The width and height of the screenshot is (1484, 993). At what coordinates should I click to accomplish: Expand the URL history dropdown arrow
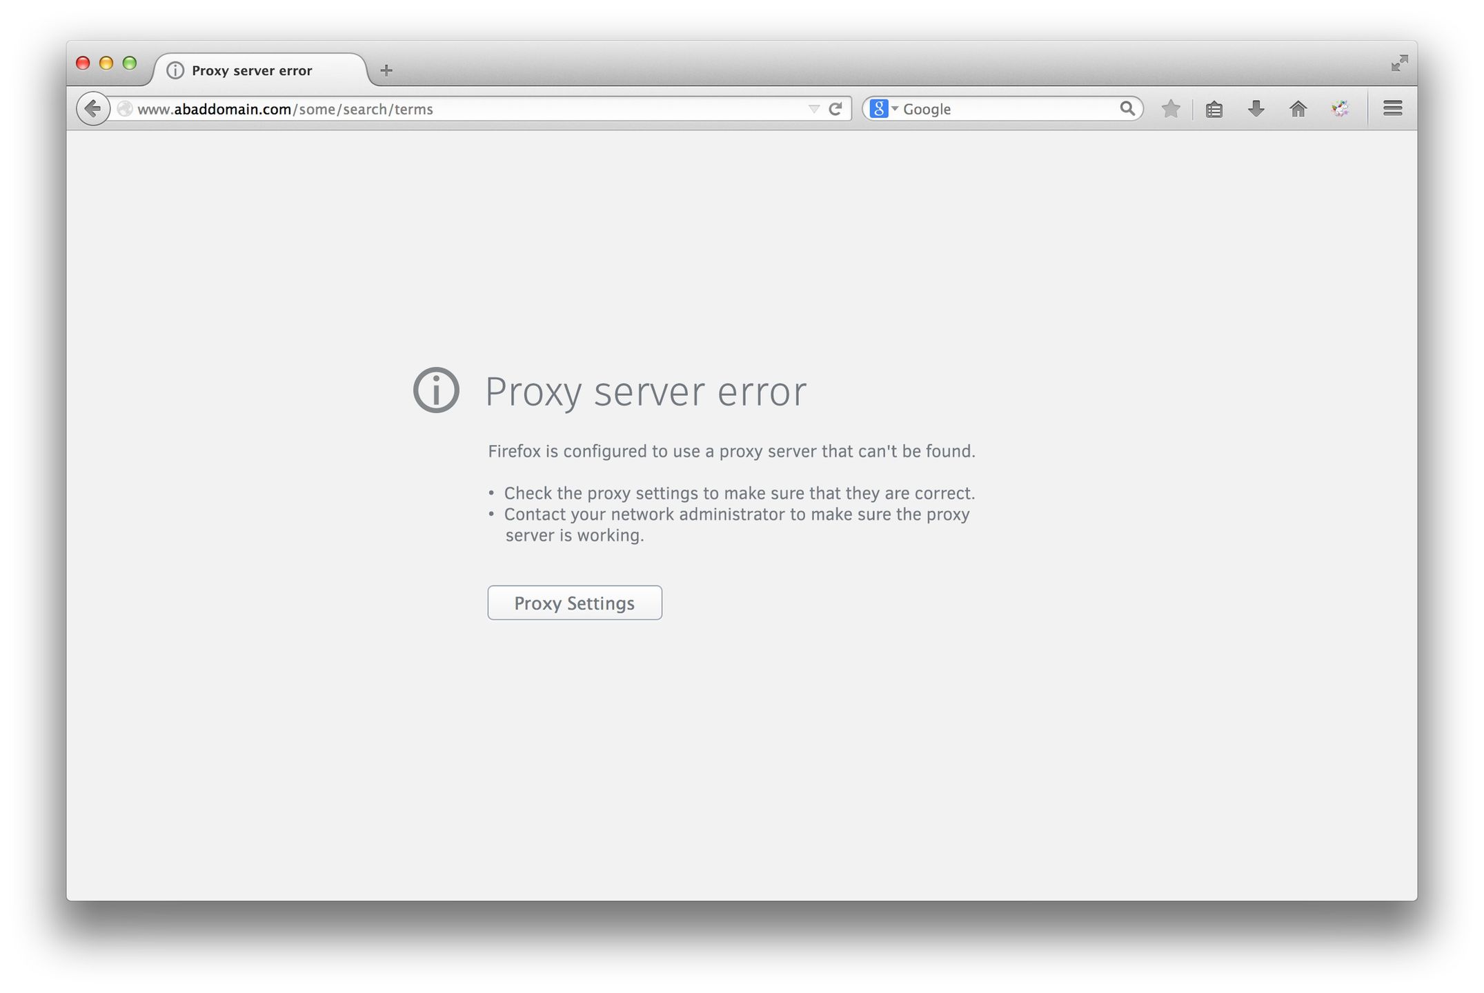(x=814, y=109)
